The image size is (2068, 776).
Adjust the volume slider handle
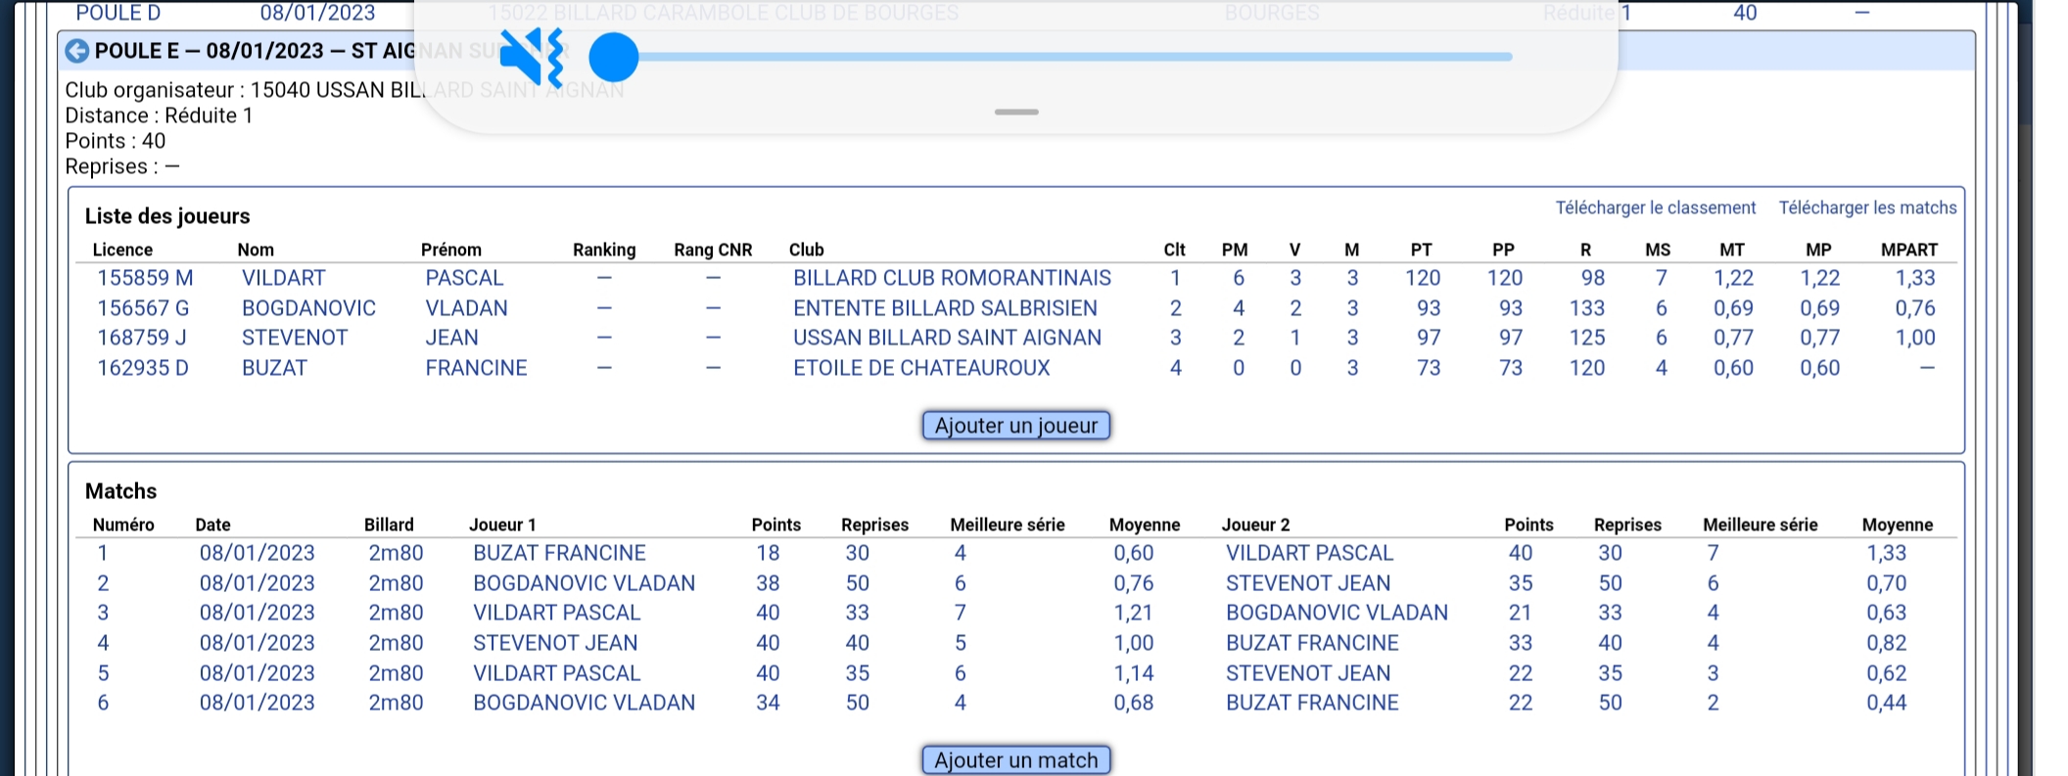614,57
